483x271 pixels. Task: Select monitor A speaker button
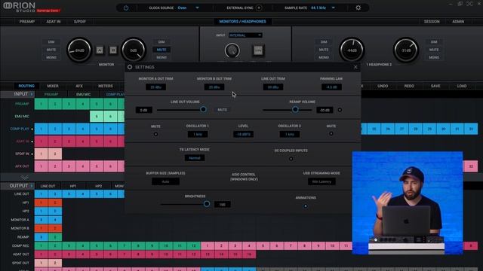[x=100, y=50]
